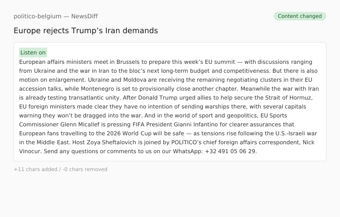Click the politico-belgium — NewsDiff source label
340x217 pixels.
56,16
